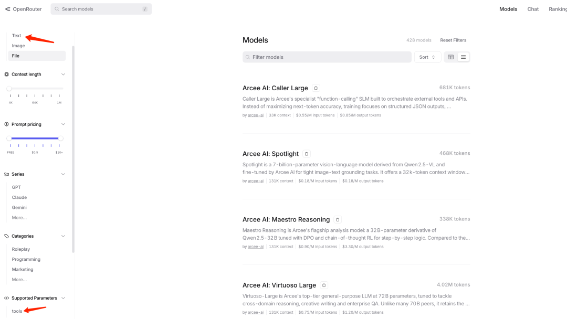Copy model ID next to Caller Large
Viewport: 567px width, 319px height.
[316, 88]
